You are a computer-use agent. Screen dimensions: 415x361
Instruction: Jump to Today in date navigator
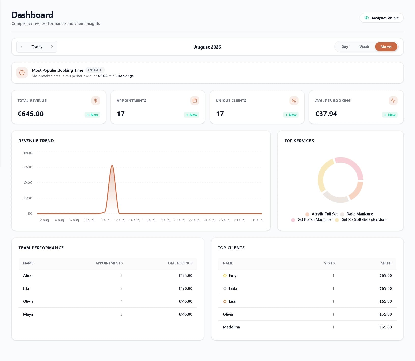click(x=37, y=47)
